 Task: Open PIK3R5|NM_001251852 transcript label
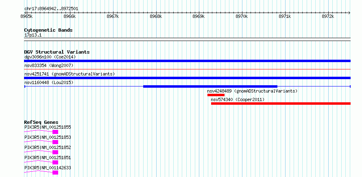click(48, 147)
